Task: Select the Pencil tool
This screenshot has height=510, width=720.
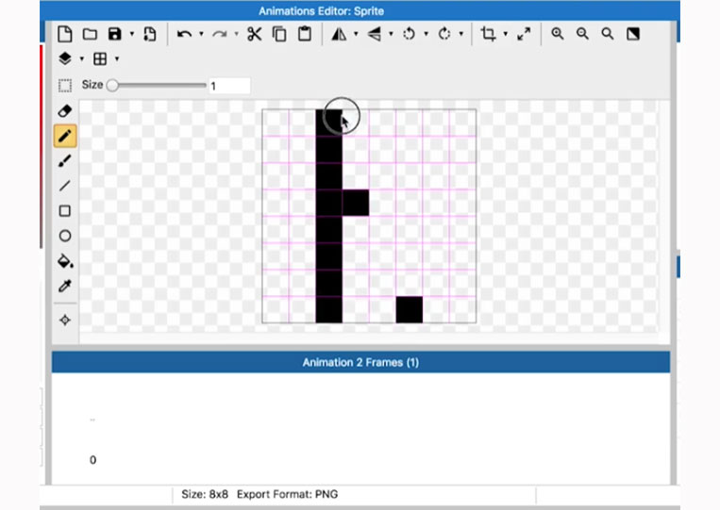Action: tap(65, 136)
